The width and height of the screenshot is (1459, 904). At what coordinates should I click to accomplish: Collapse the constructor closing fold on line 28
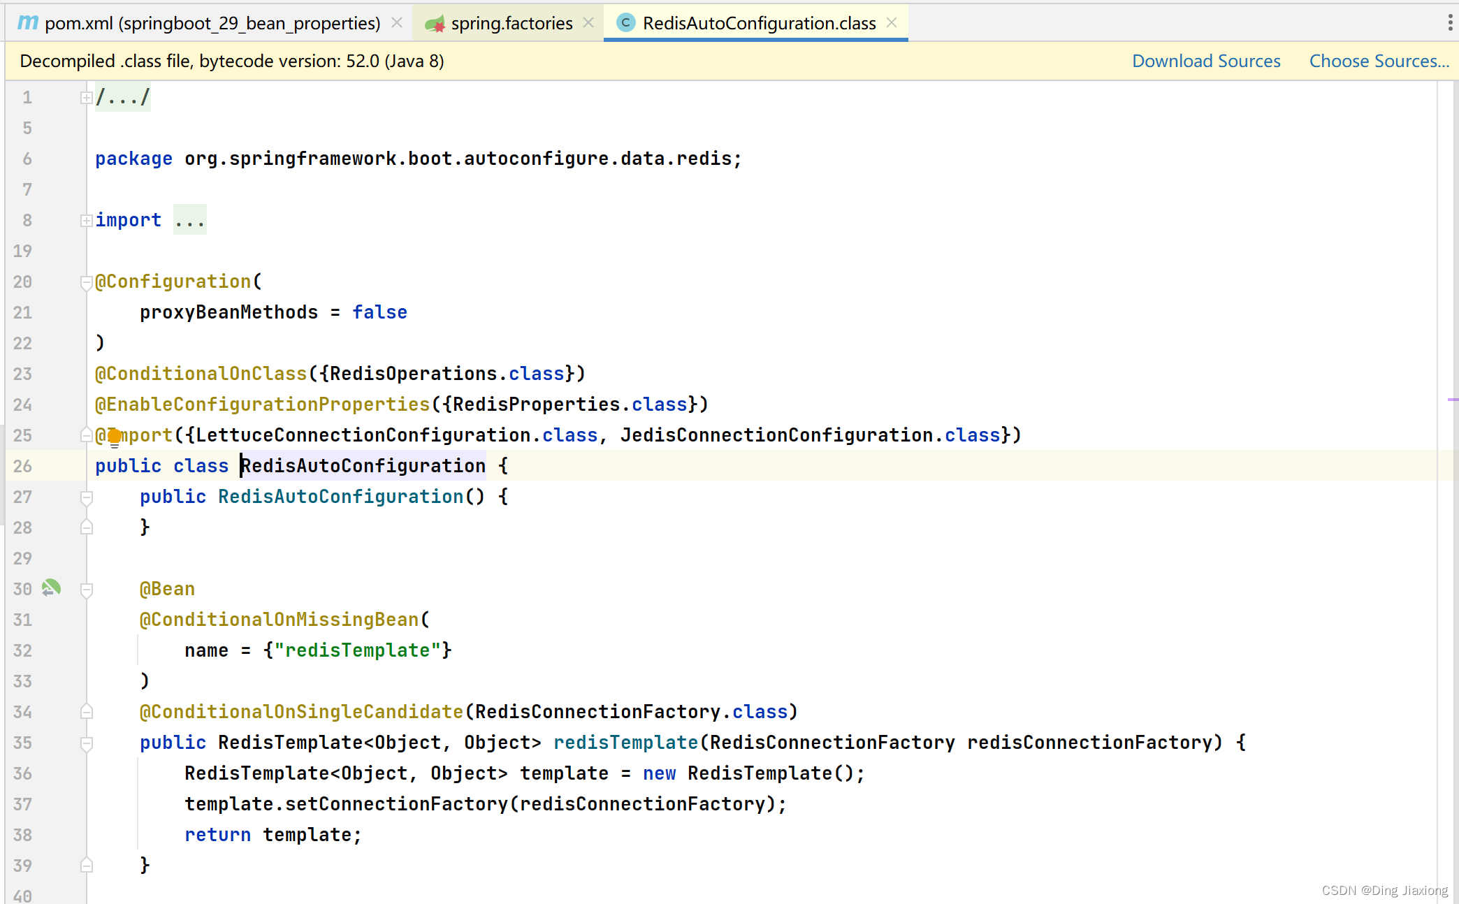click(86, 527)
